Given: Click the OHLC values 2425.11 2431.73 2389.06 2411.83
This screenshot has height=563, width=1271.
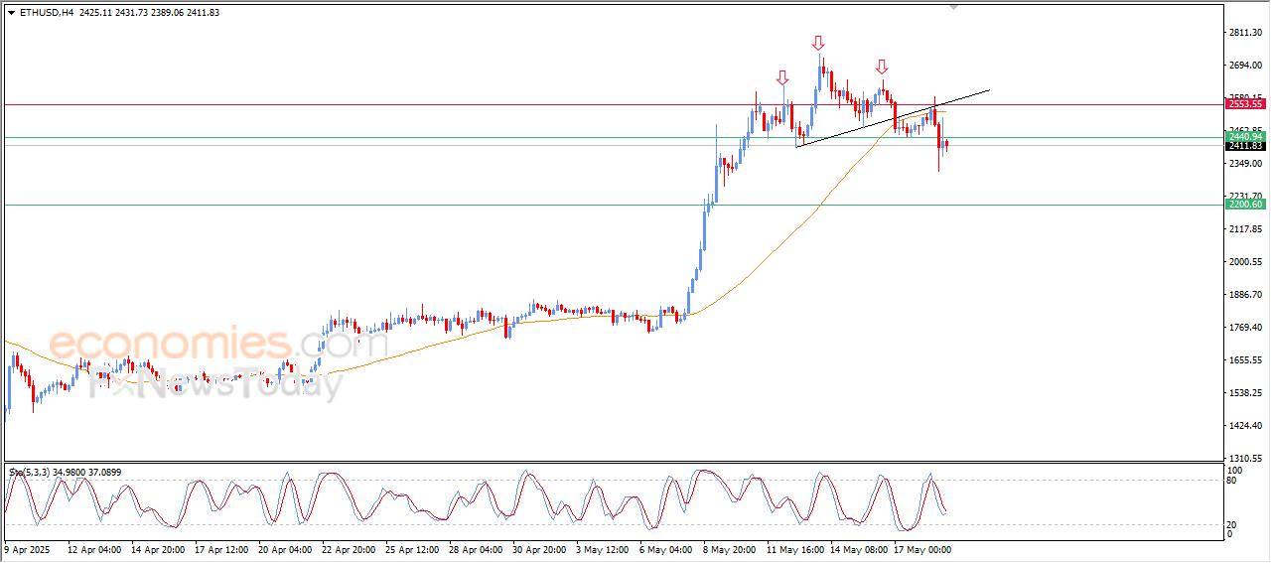Looking at the screenshot, I should pos(150,13).
